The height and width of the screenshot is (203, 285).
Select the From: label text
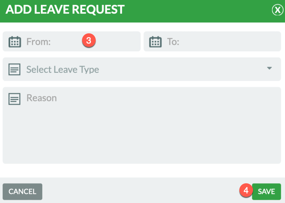click(38, 42)
